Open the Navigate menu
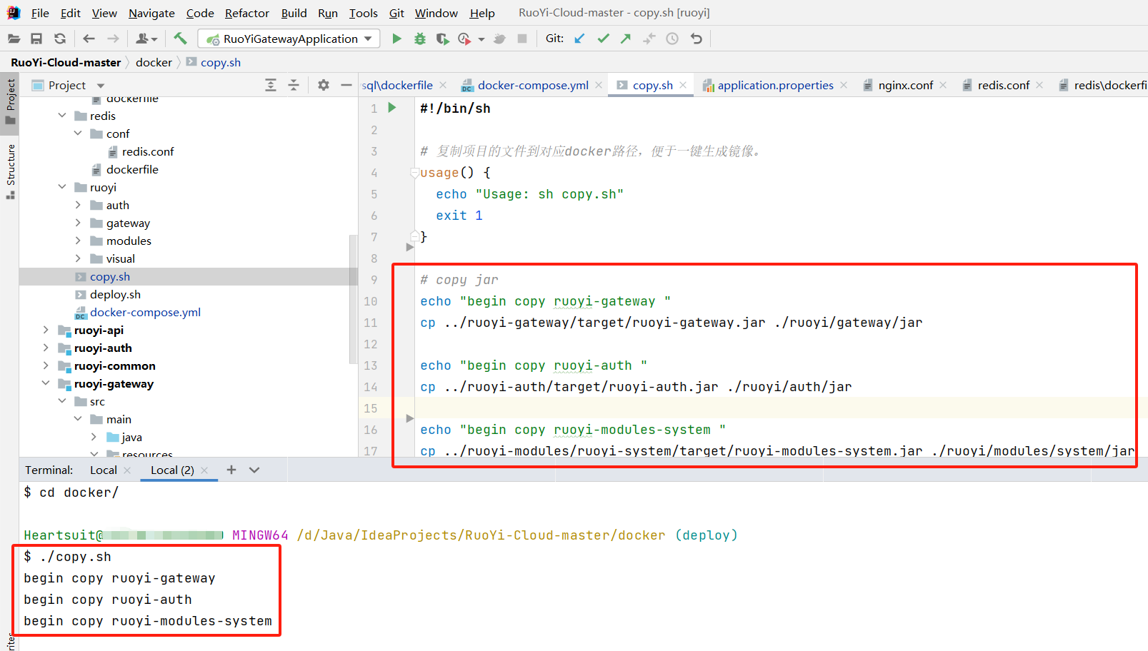The image size is (1148, 651). pyautogui.click(x=151, y=13)
